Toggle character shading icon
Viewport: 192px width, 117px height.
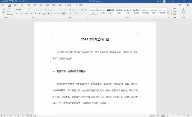49,13
